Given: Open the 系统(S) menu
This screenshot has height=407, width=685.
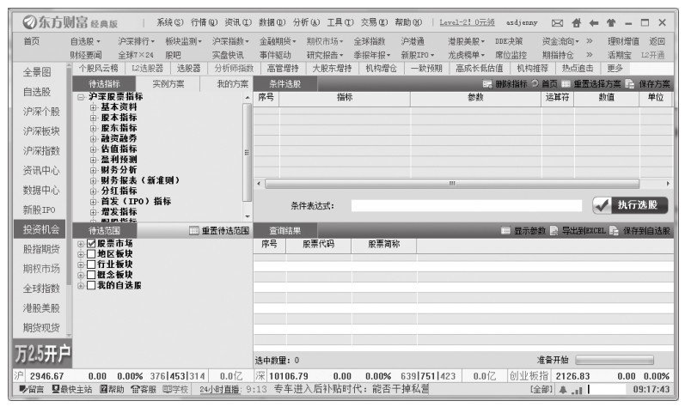Looking at the screenshot, I should pyautogui.click(x=170, y=22).
